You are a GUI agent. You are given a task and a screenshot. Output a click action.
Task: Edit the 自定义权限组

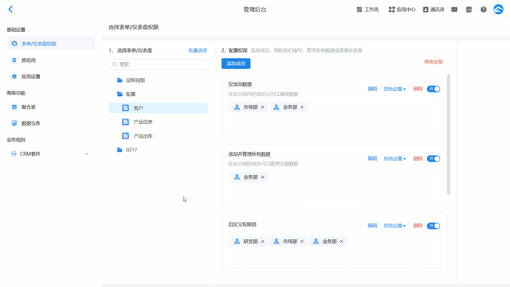tap(372, 226)
